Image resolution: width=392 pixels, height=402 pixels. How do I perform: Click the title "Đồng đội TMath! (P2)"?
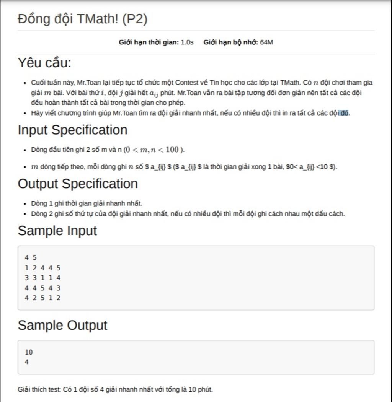[x=82, y=19]
